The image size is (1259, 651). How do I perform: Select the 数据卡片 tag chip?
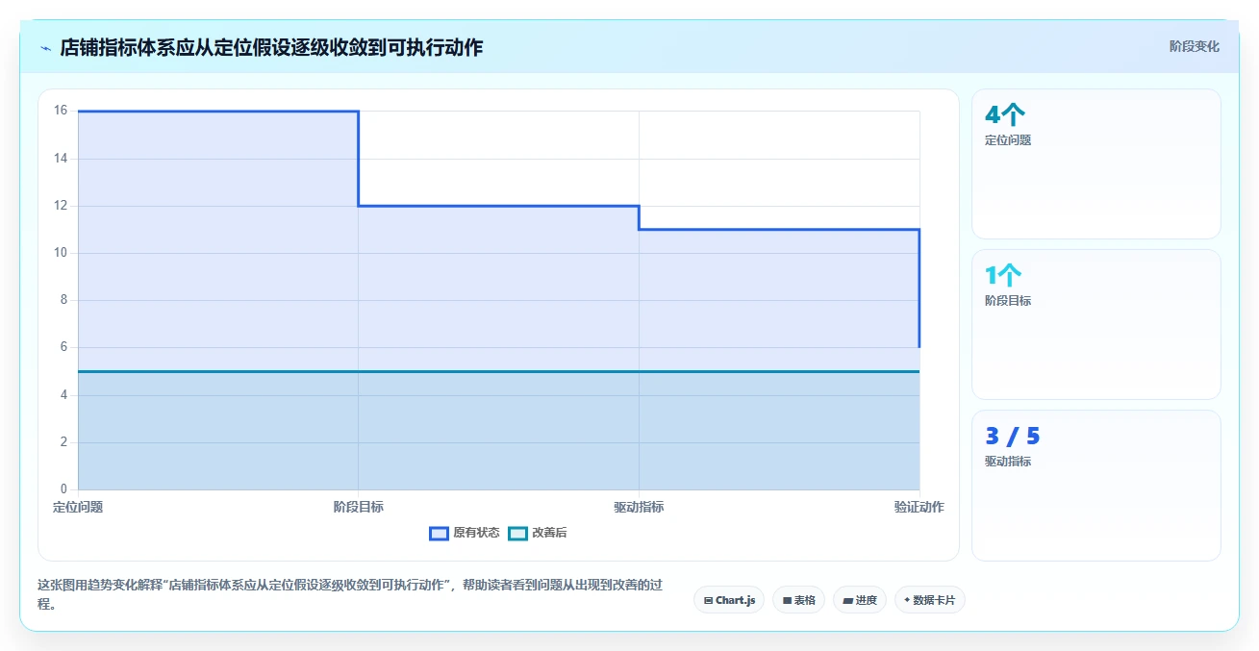pyautogui.click(x=930, y=600)
